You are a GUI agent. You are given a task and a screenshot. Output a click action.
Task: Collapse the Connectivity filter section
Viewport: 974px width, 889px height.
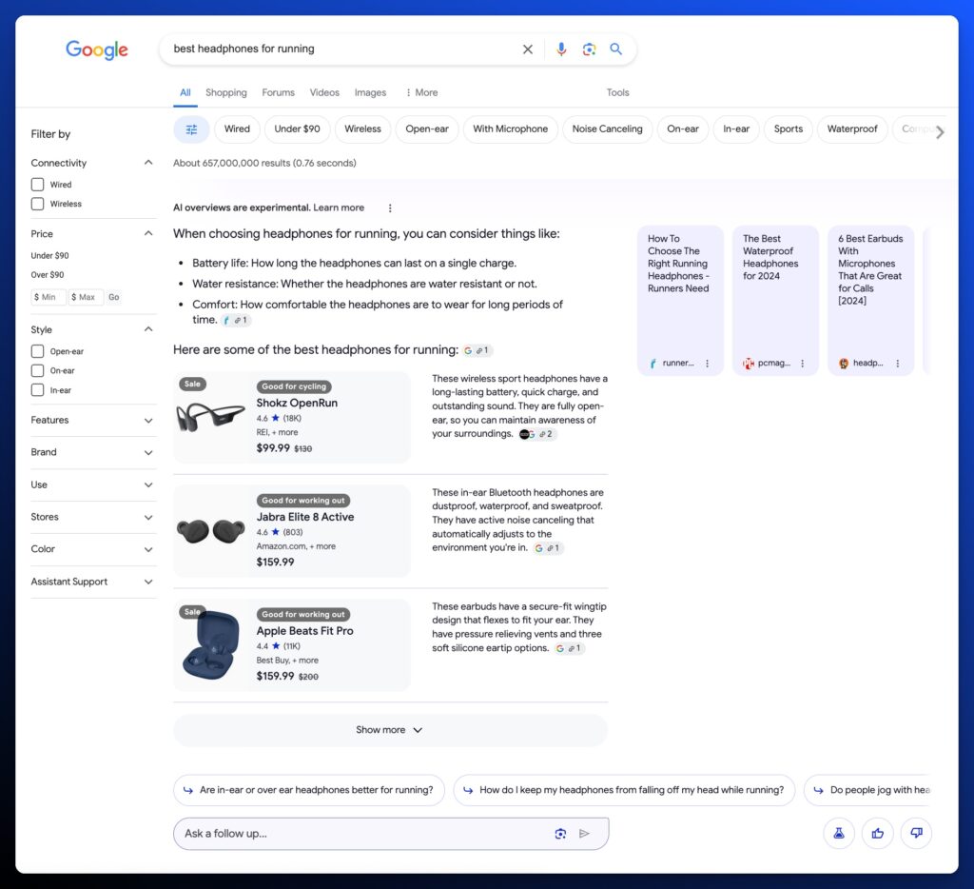point(147,163)
